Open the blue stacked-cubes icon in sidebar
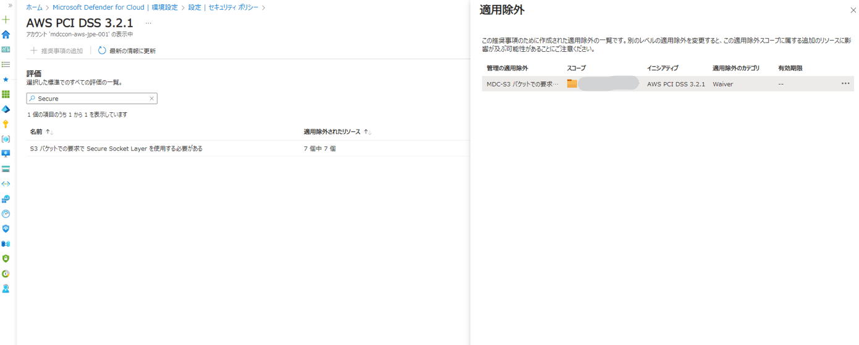 tap(6, 199)
